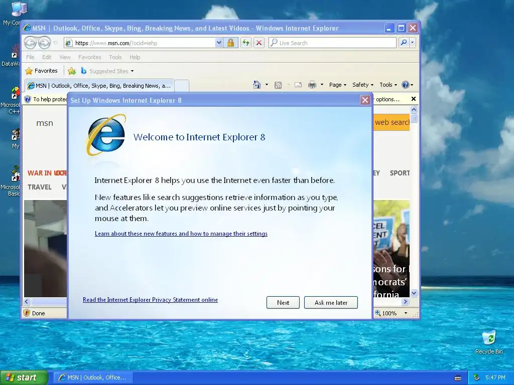Viewport: 514px width, 385px height.
Task: Click the Start button
Action: (24, 377)
